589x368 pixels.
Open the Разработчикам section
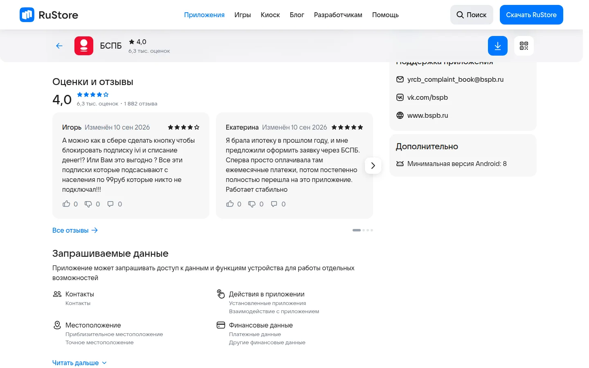pos(338,15)
